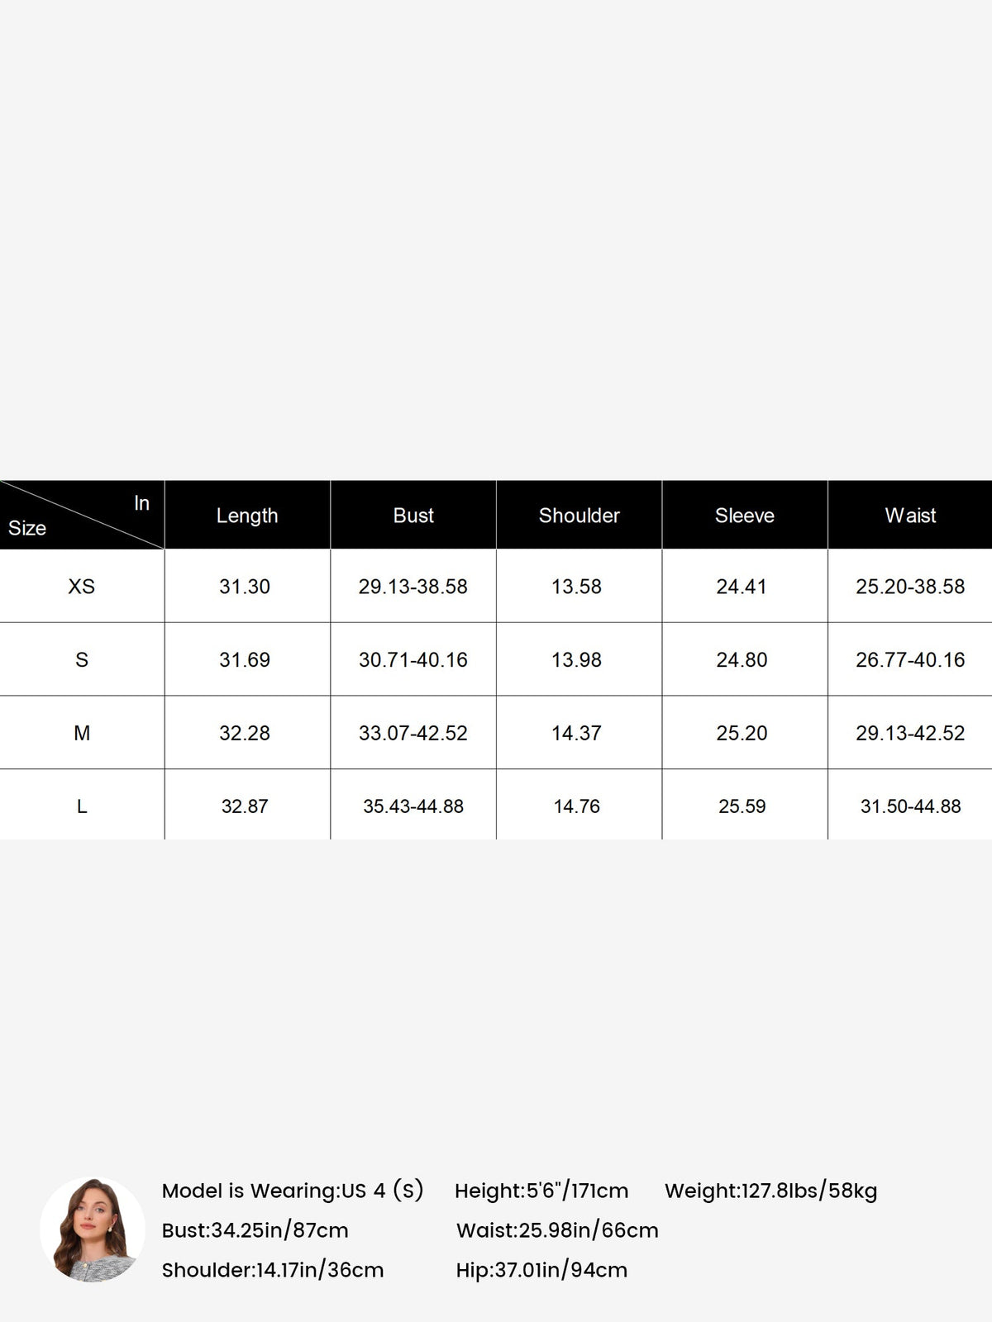Select the Bust column header

pos(413,516)
